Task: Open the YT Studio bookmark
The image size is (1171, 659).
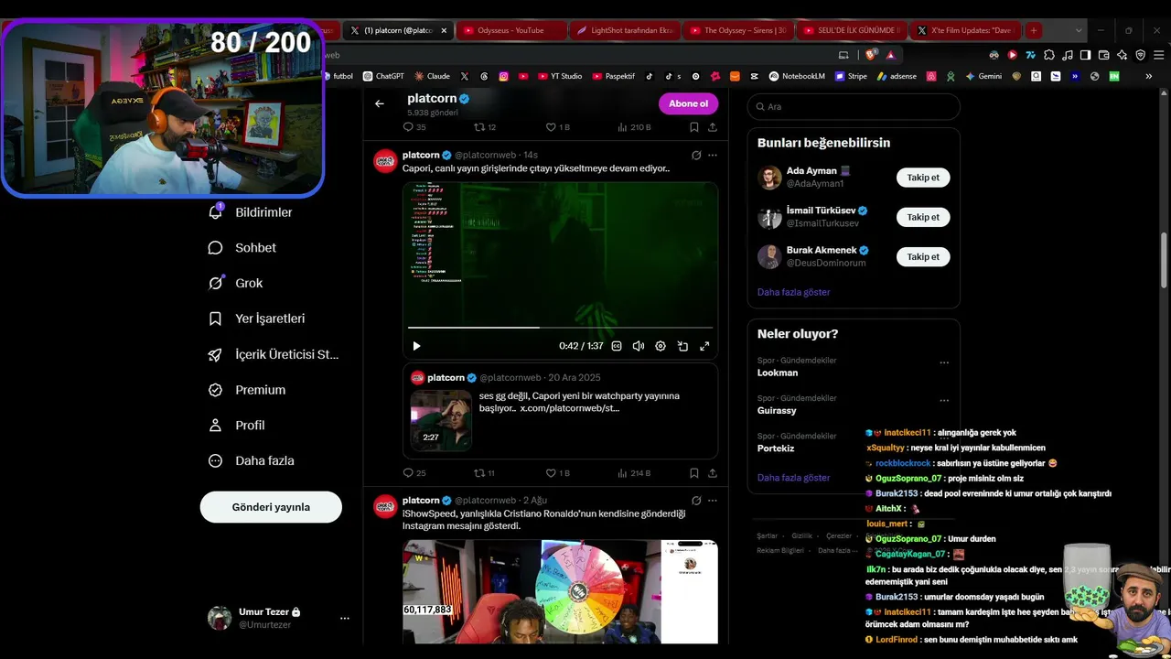Action: [x=559, y=77]
